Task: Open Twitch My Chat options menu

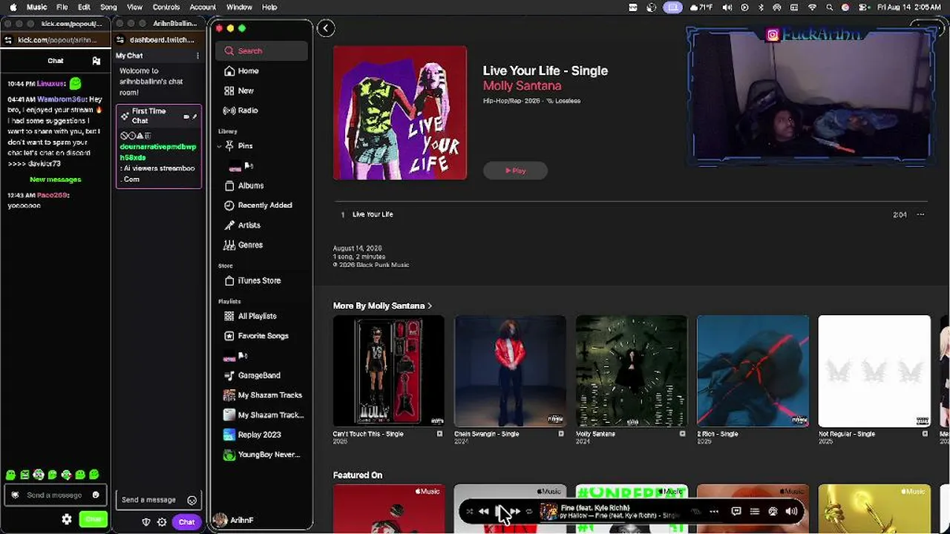Action: (x=197, y=56)
